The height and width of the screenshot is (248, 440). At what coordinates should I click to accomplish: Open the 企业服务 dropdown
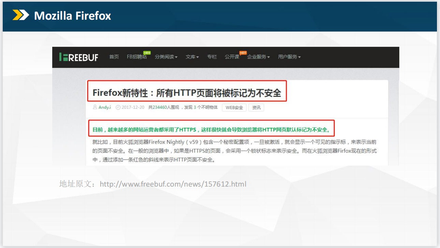tap(259, 57)
